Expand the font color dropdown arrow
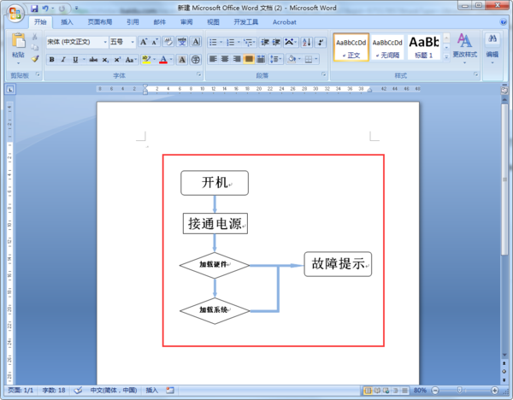 [171, 60]
